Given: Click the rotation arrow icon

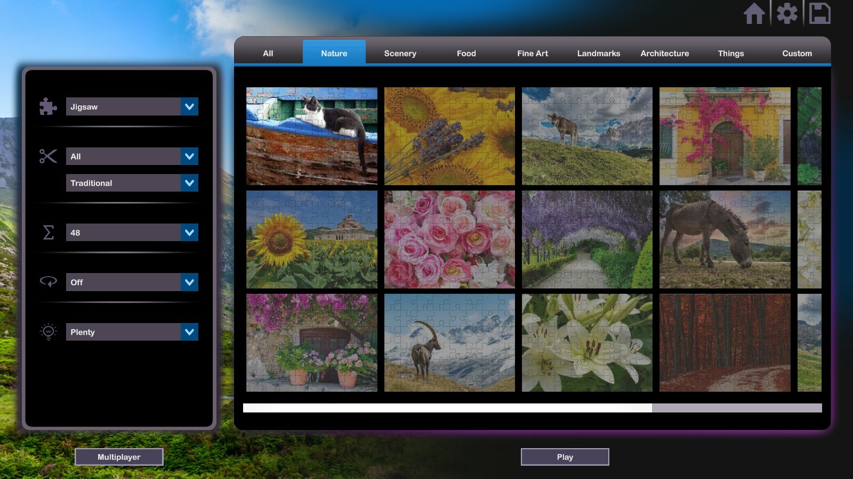Looking at the screenshot, I should pos(48,282).
